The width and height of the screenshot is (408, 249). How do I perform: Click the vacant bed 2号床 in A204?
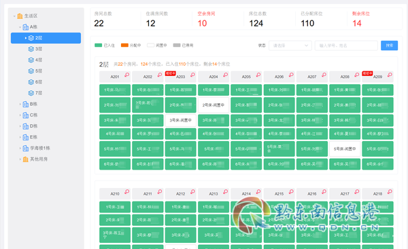(x=214, y=105)
